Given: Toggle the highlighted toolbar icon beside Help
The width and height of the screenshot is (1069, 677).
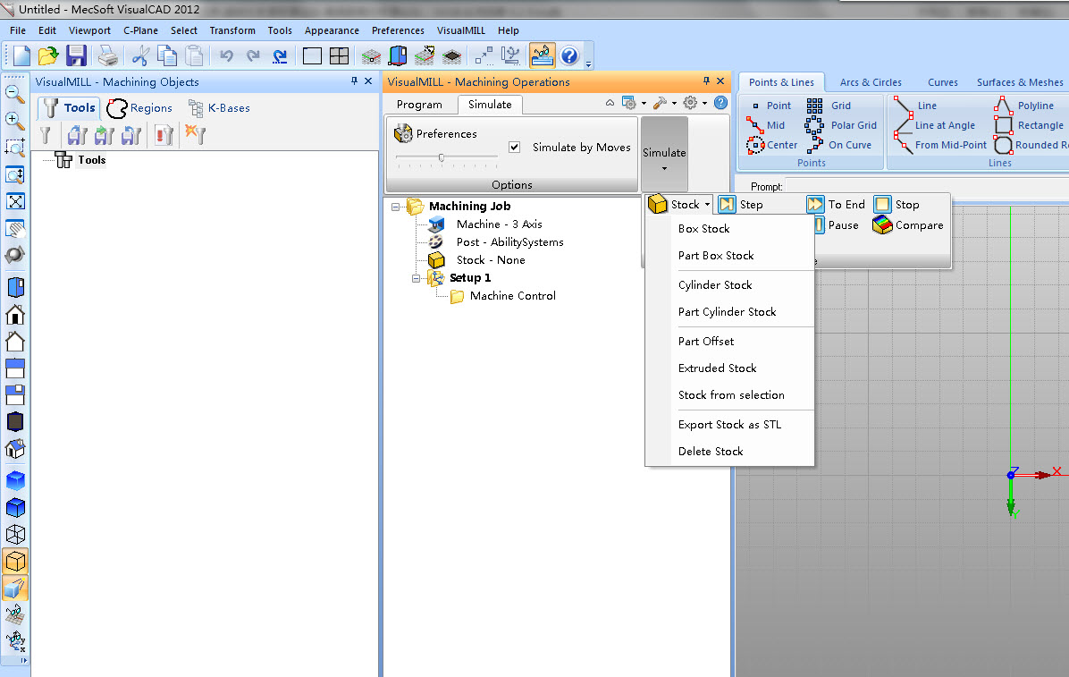Looking at the screenshot, I should click(542, 55).
